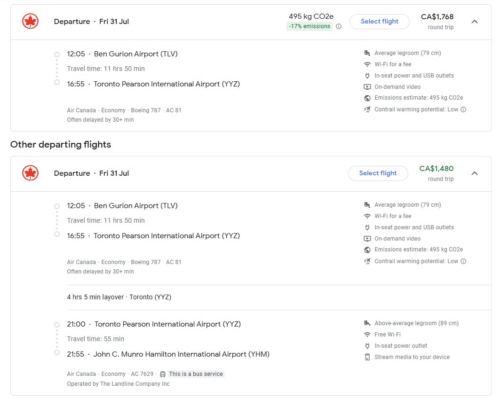
Task: Click on-demand video icon in second card
Action: click(367, 238)
